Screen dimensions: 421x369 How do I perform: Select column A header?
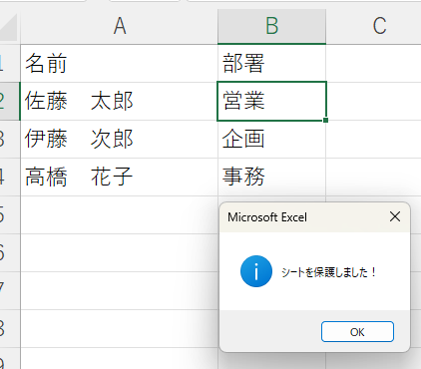click(119, 26)
